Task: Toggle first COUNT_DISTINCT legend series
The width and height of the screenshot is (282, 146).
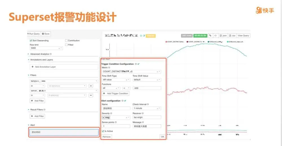Action: [175, 42]
